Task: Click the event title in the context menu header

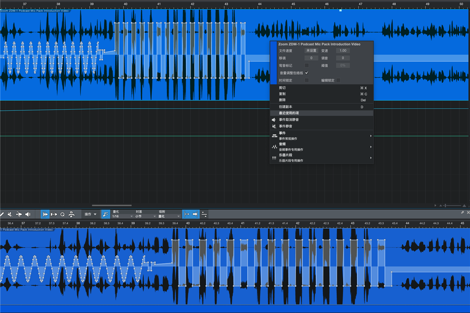Action: point(319,44)
